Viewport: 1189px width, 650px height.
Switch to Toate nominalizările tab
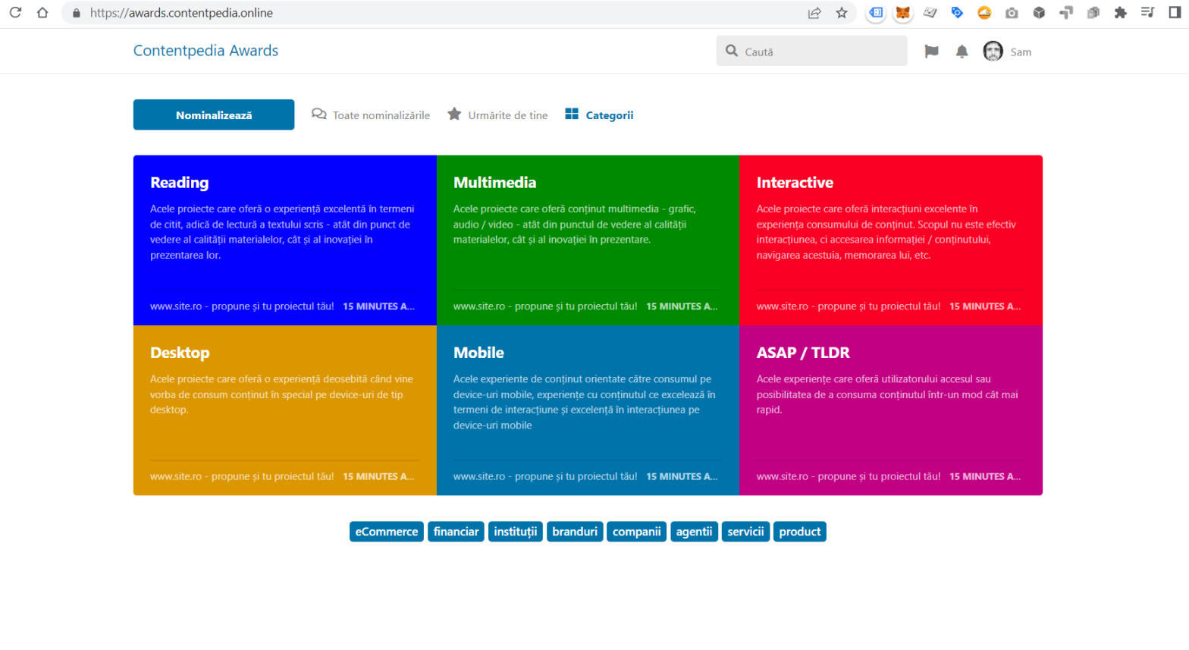371,115
